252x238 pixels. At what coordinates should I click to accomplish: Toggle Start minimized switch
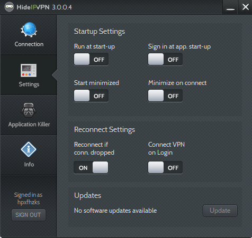(x=91, y=96)
